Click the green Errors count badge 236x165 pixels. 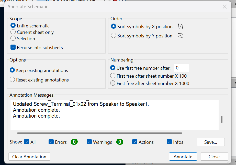click(74, 142)
